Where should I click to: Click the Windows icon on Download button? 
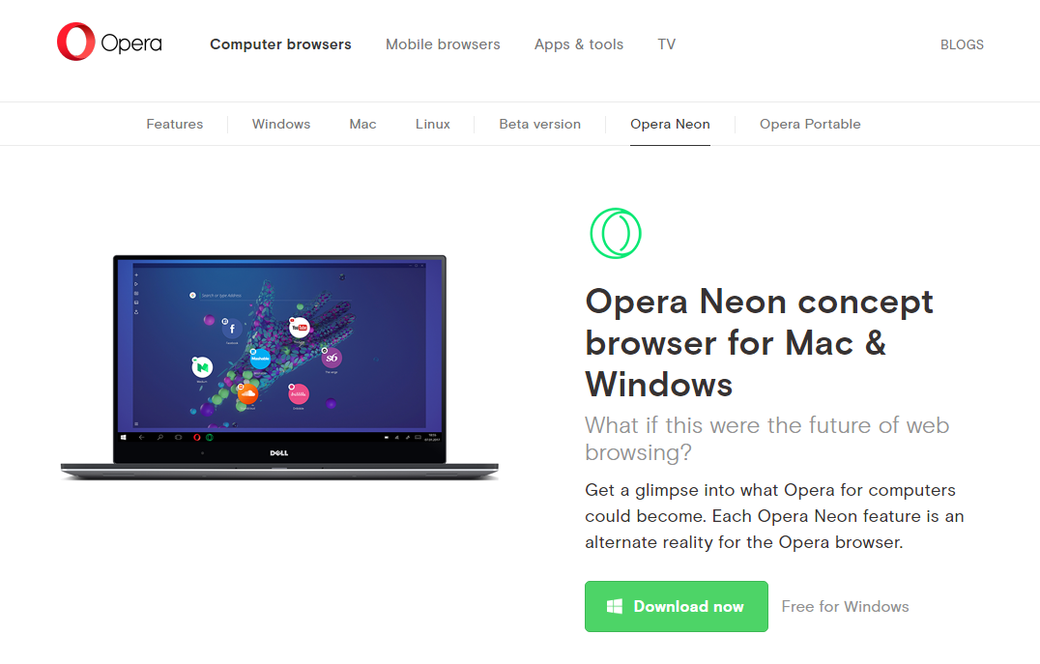coord(615,606)
